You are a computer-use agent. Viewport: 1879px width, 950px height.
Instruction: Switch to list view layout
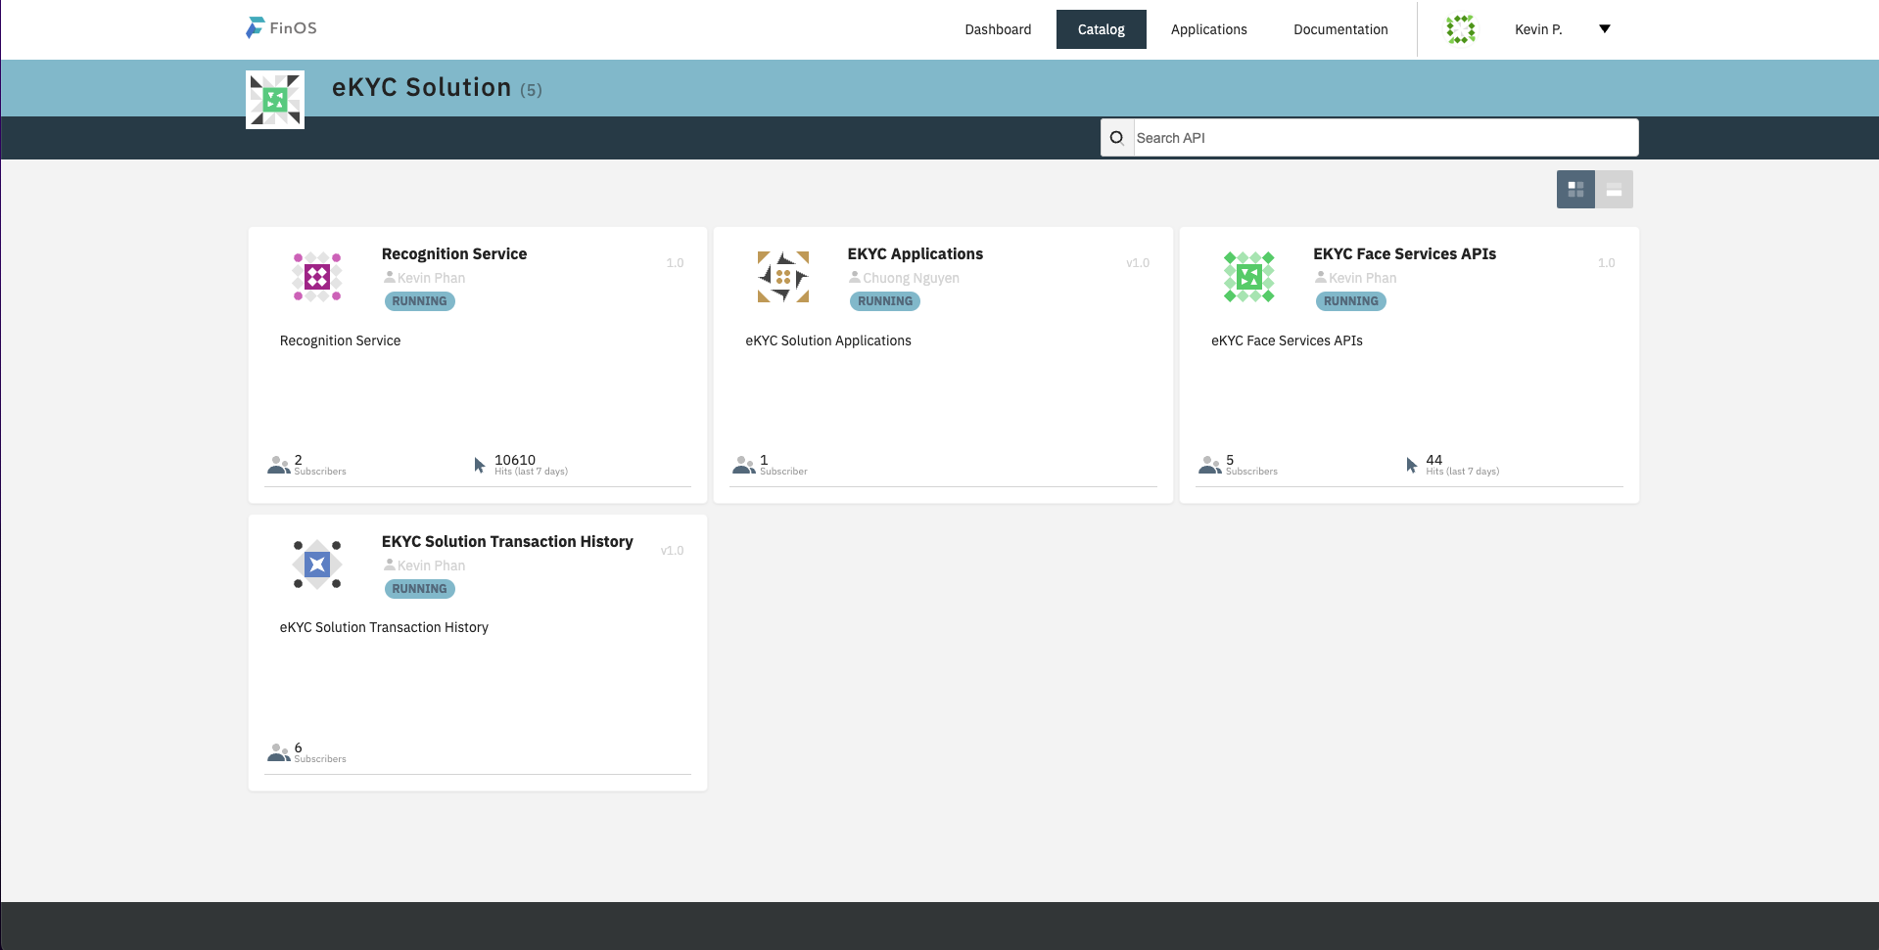1614,190
